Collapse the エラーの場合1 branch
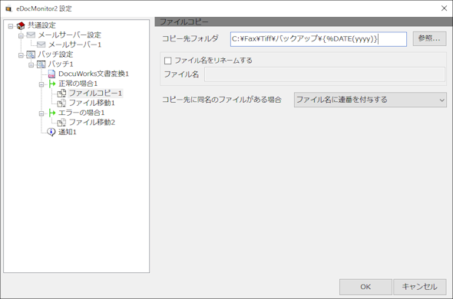 click(41, 113)
